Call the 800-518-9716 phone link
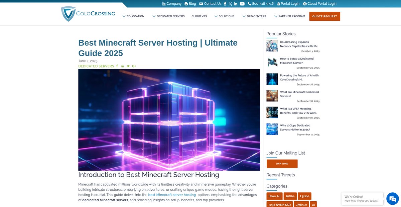Viewport: 401px width, 207px height. tap(261, 4)
